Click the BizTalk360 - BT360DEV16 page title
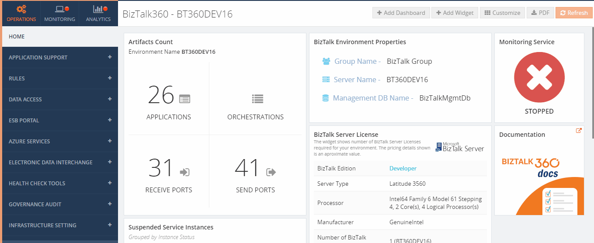The image size is (594, 243). pos(177,14)
